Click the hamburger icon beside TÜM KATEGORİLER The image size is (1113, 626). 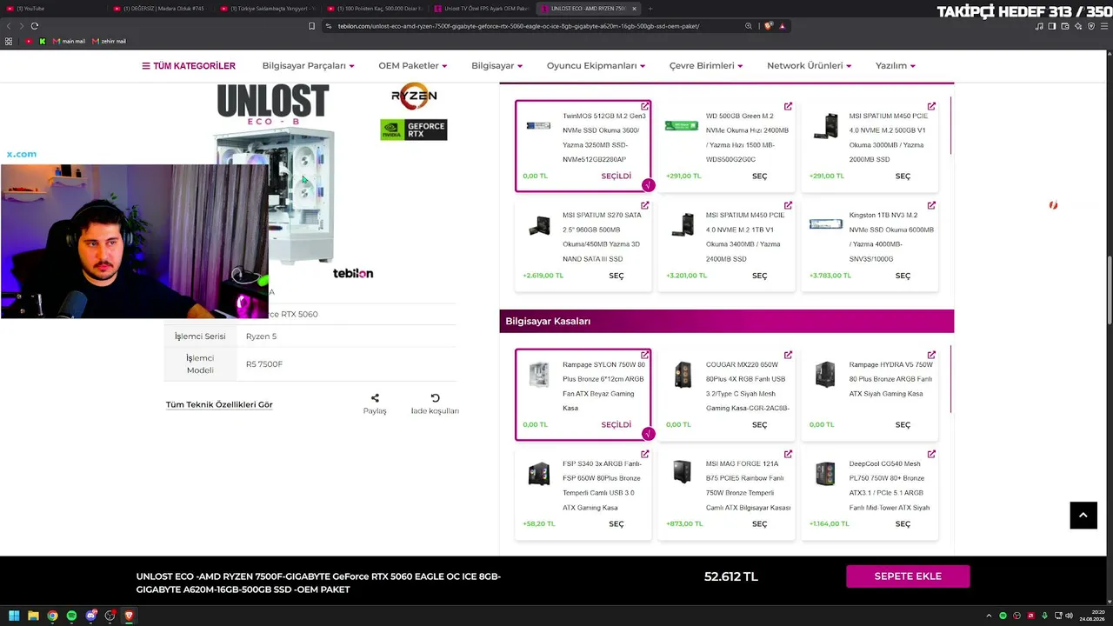click(146, 66)
